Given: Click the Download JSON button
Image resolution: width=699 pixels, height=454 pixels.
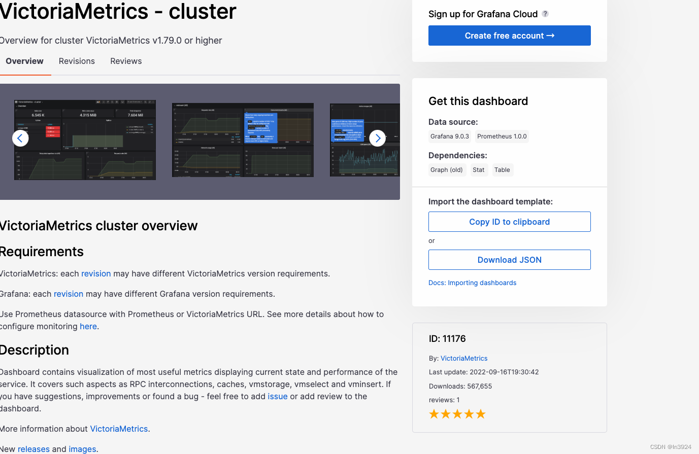Looking at the screenshot, I should coord(510,260).
